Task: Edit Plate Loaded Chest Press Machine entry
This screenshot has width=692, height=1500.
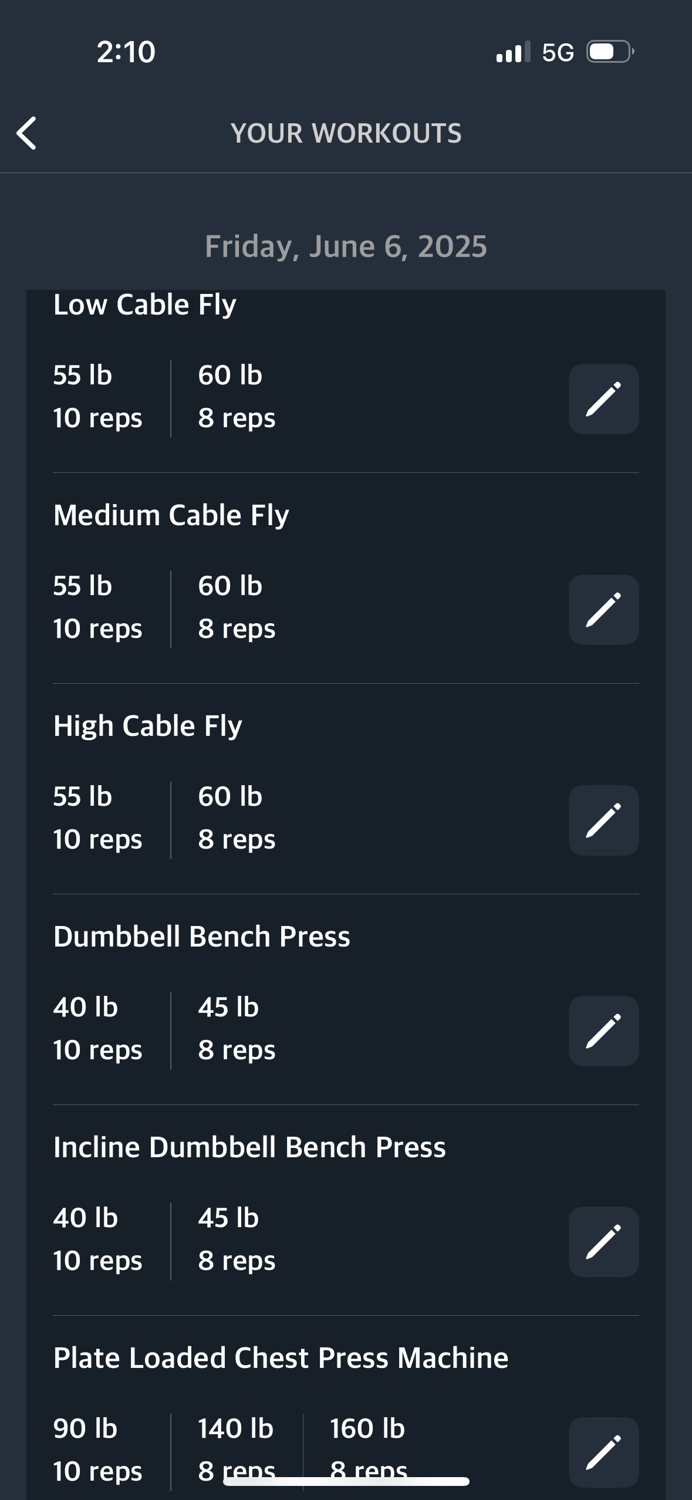Action: [603, 1452]
